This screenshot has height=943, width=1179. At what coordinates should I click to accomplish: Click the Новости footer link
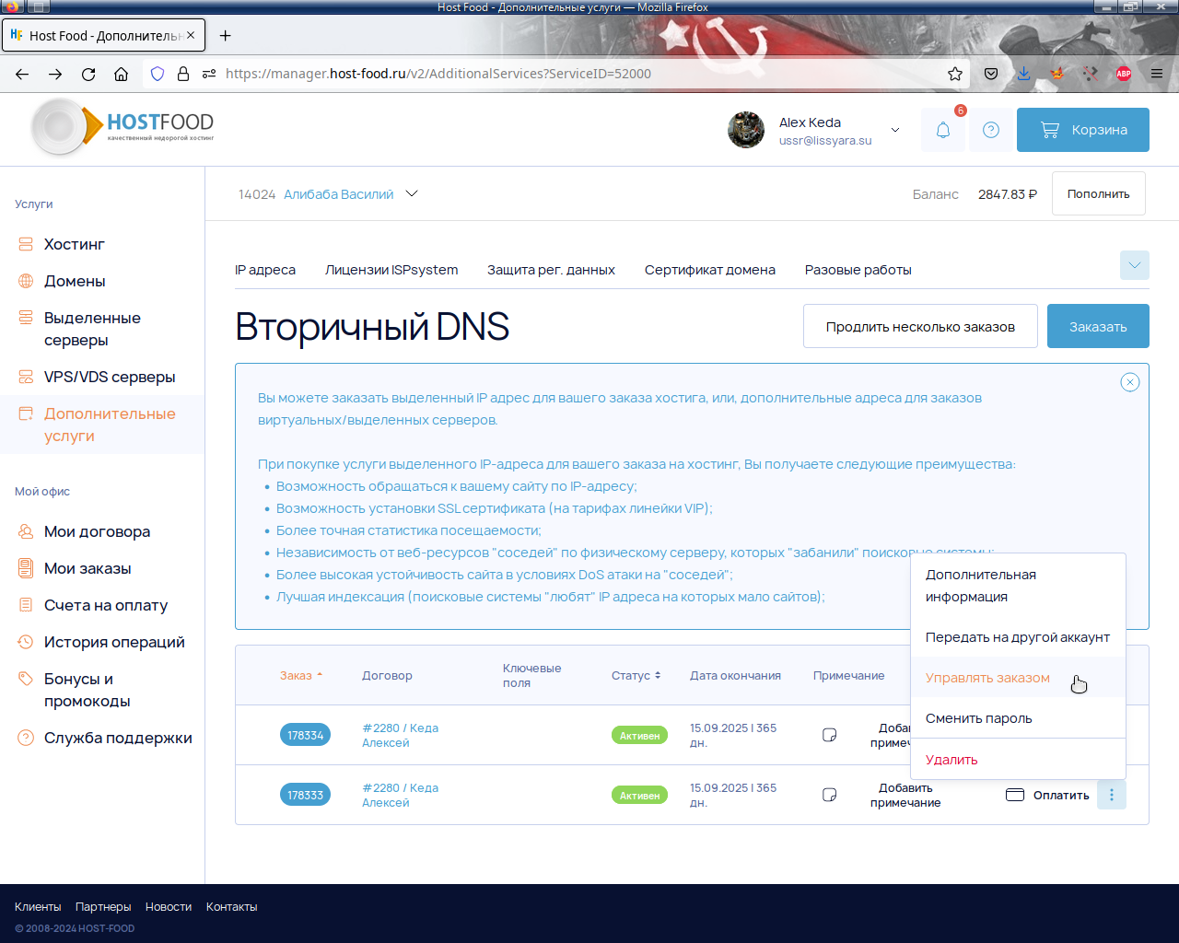point(169,907)
